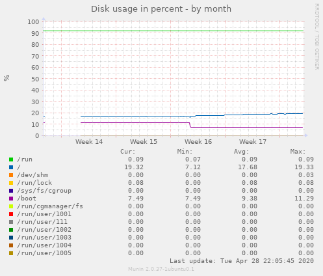
Task: Select the 50 y-axis label
Action: click(35, 79)
